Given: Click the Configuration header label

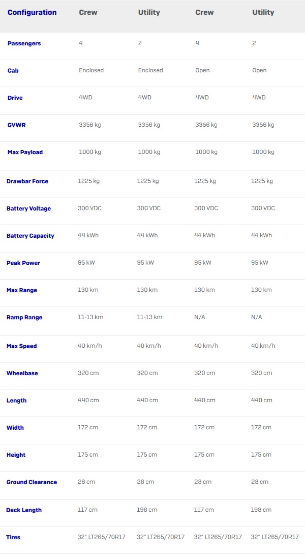Looking at the screenshot, I should tap(32, 12).
